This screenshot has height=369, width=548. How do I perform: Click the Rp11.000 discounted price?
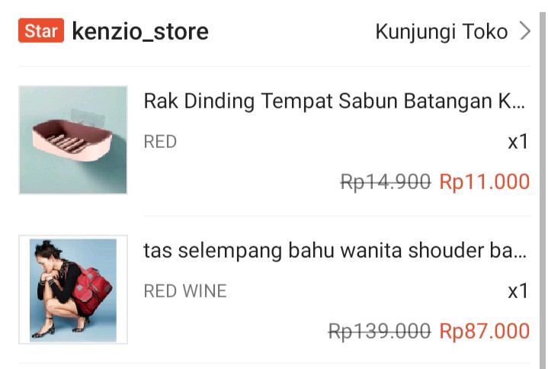click(485, 181)
